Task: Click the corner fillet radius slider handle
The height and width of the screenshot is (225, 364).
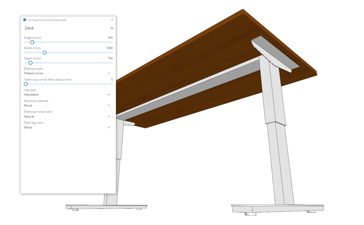Action: (x=26, y=84)
